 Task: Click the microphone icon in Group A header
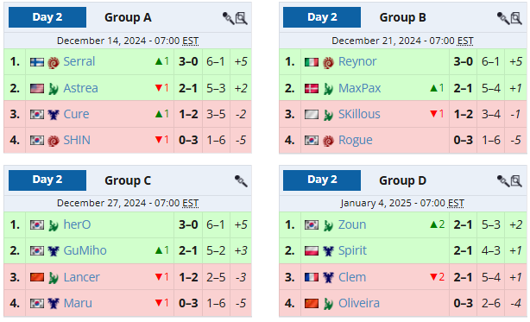tap(228, 18)
